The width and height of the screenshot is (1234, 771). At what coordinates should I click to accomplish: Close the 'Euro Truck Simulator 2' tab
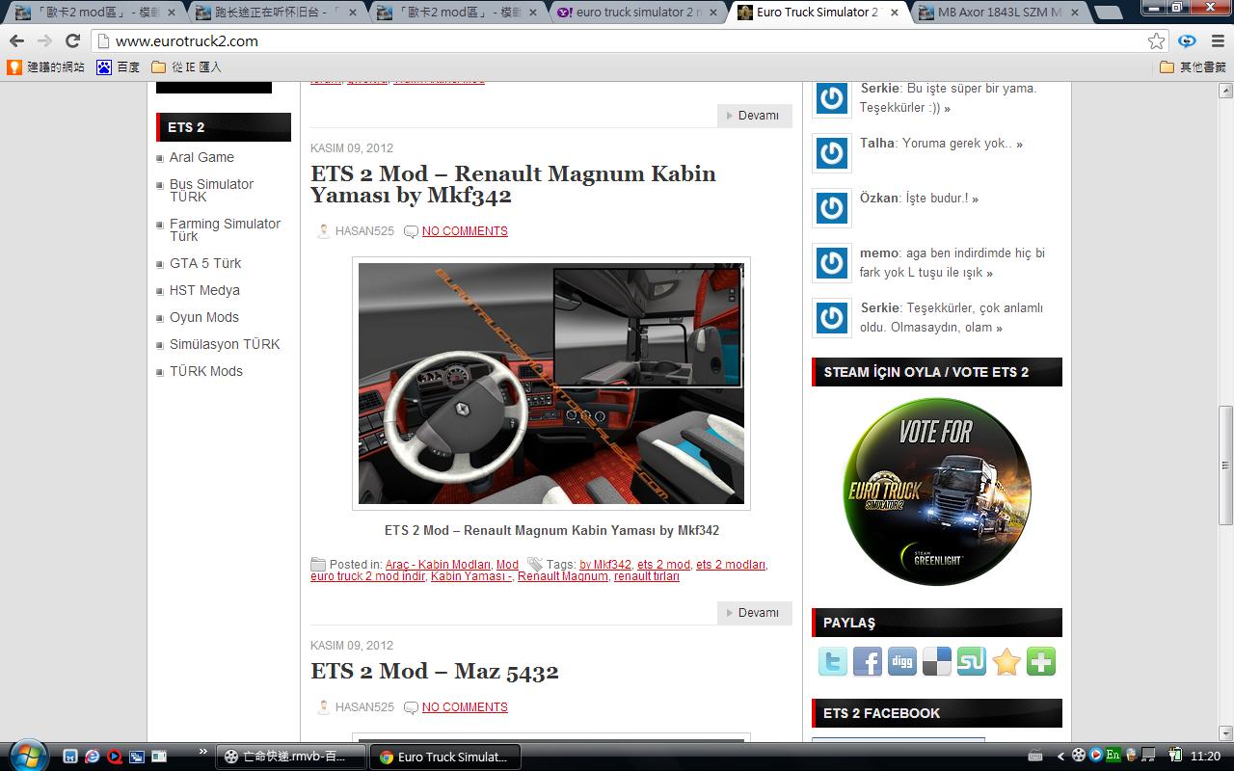point(894,13)
